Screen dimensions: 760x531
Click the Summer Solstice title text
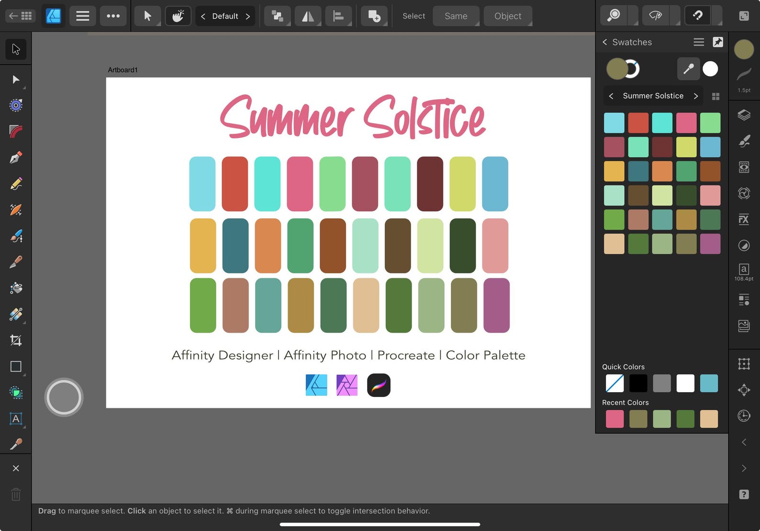point(353,117)
